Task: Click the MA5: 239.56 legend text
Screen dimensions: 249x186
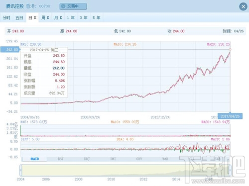Action: pyautogui.click(x=31, y=44)
